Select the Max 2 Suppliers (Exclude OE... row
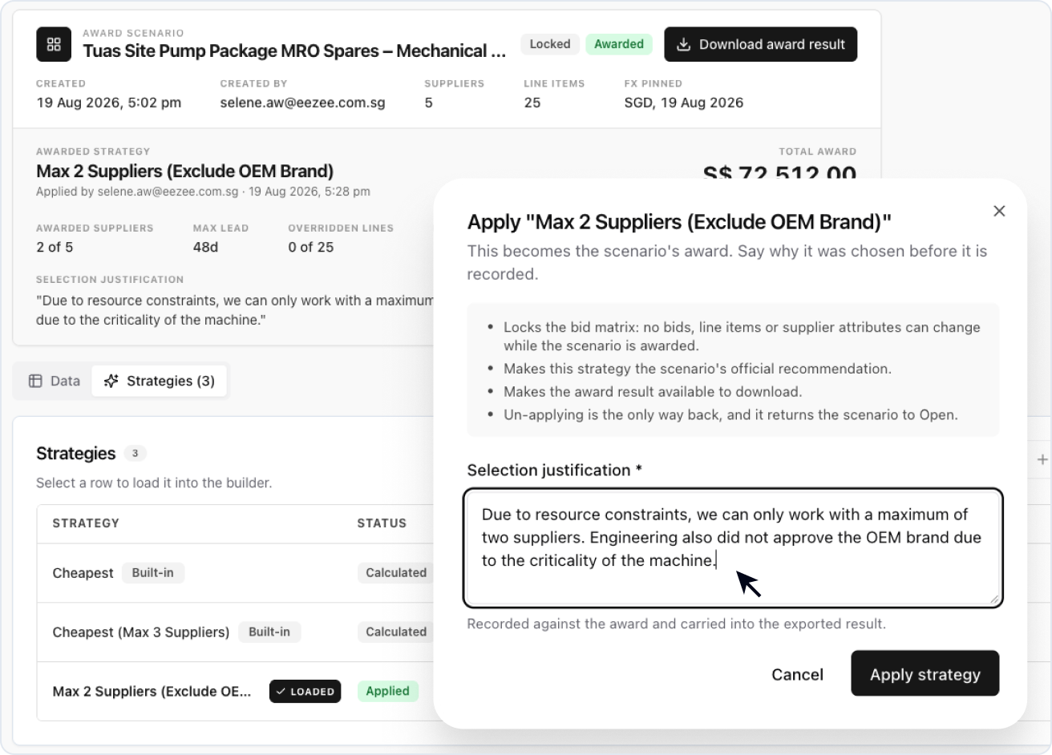 click(x=235, y=691)
